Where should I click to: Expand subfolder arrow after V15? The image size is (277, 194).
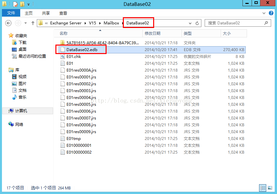click(100, 23)
